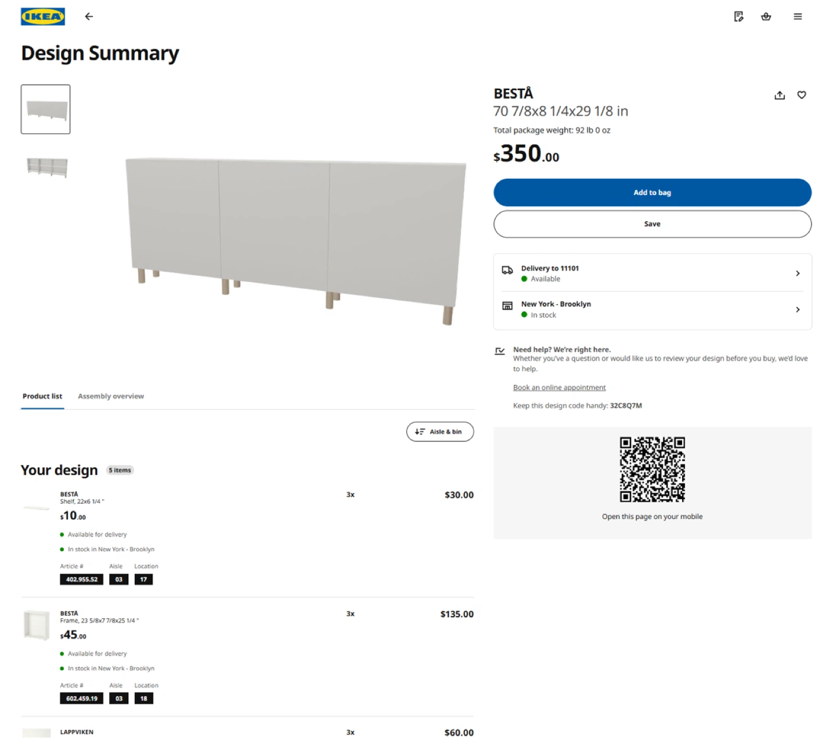Click the $350.00 total price
836x738 pixels.
click(526, 154)
